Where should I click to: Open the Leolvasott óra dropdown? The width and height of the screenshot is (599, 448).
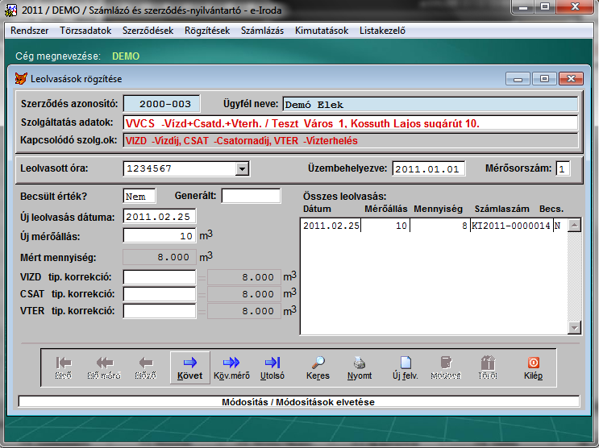[241, 168]
